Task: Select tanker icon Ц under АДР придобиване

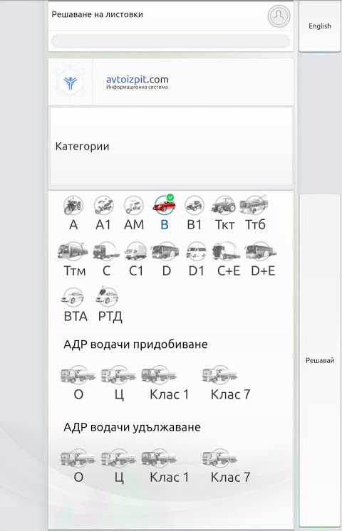Action: (118, 375)
